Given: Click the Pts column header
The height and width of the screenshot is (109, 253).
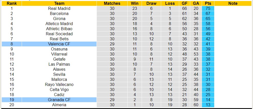Looking at the screenshot, I should click(x=208, y=3).
